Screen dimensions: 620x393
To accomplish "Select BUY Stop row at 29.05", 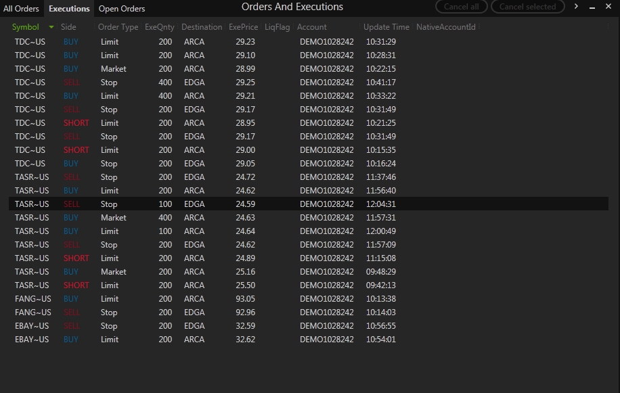I will 309,164.
